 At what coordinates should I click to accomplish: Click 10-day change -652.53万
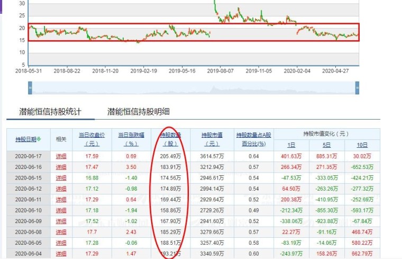click(362, 167)
